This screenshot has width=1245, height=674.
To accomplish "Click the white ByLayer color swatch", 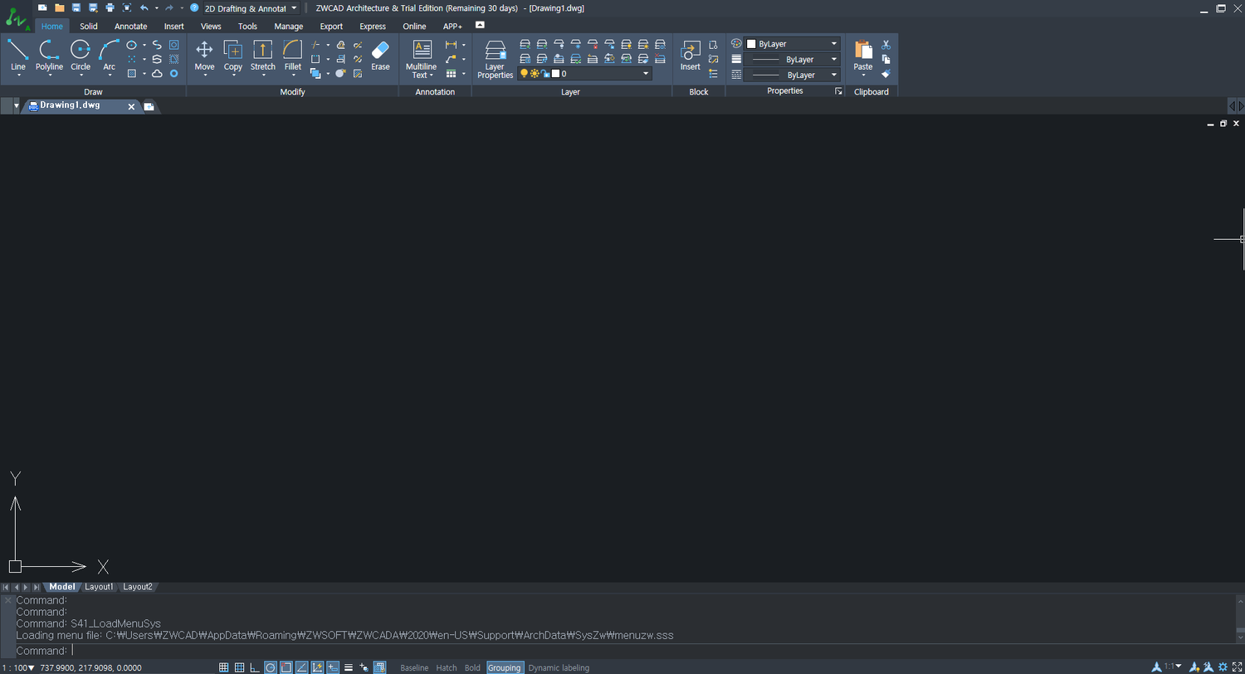I will point(751,44).
